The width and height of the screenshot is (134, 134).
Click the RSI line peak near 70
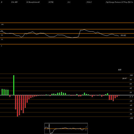point(84,29)
